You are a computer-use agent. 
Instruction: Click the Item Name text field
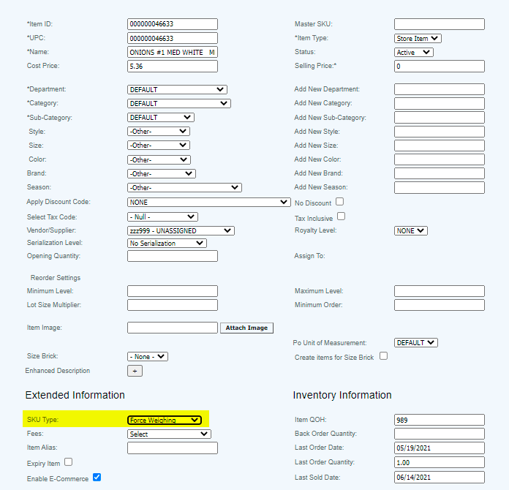[172, 53]
